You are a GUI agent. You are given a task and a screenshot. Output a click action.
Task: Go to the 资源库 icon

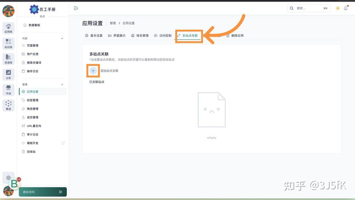click(x=8, y=59)
